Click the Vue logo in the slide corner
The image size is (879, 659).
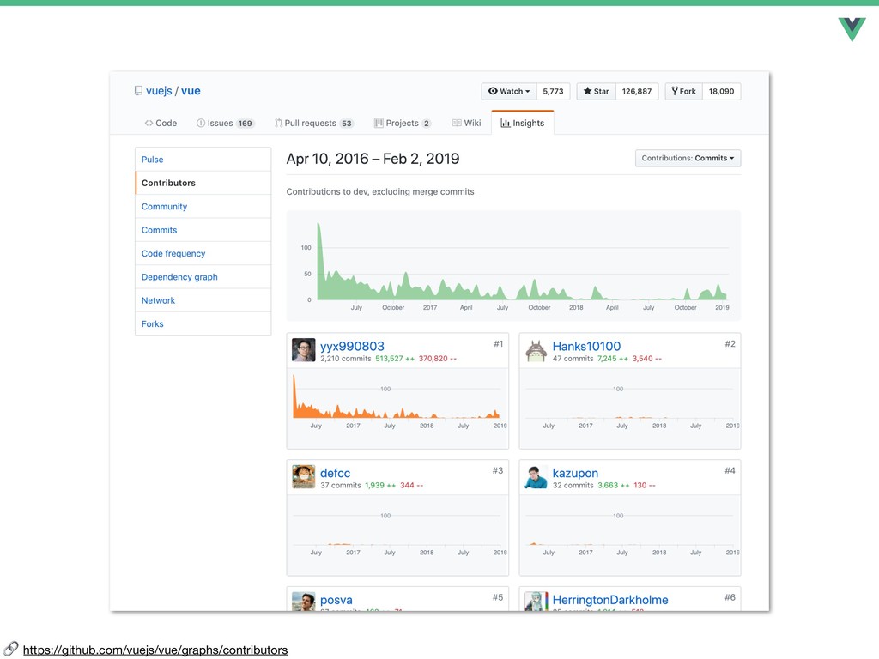point(852,29)
